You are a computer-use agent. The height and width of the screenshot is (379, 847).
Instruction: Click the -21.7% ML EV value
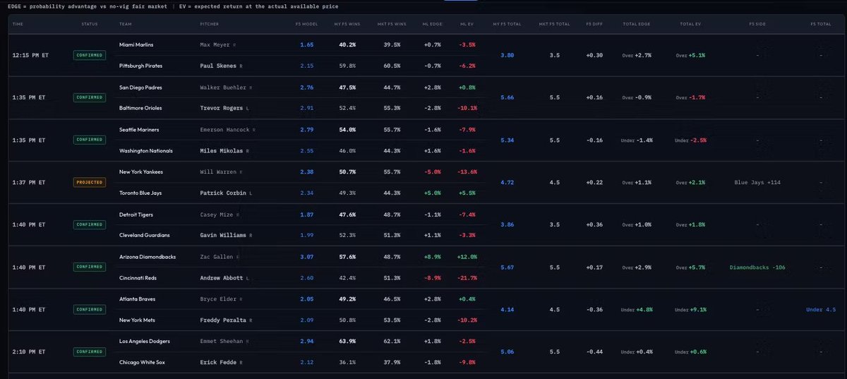467,277
